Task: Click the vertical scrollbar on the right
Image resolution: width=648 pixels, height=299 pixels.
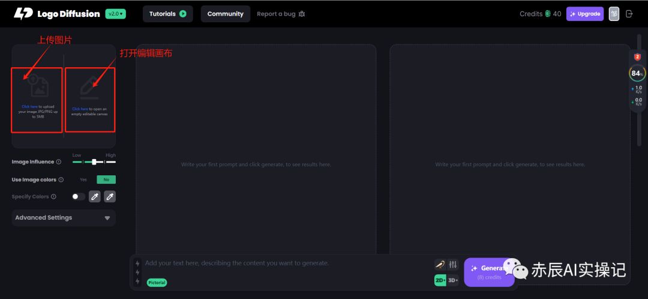Action: pos(640,89)
